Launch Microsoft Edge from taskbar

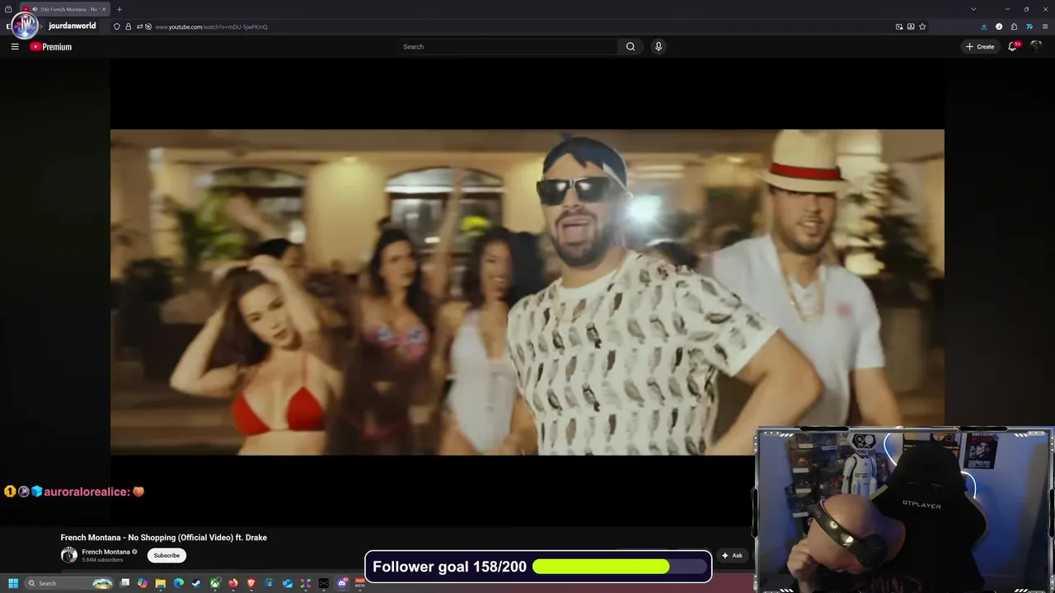[179, 583]
